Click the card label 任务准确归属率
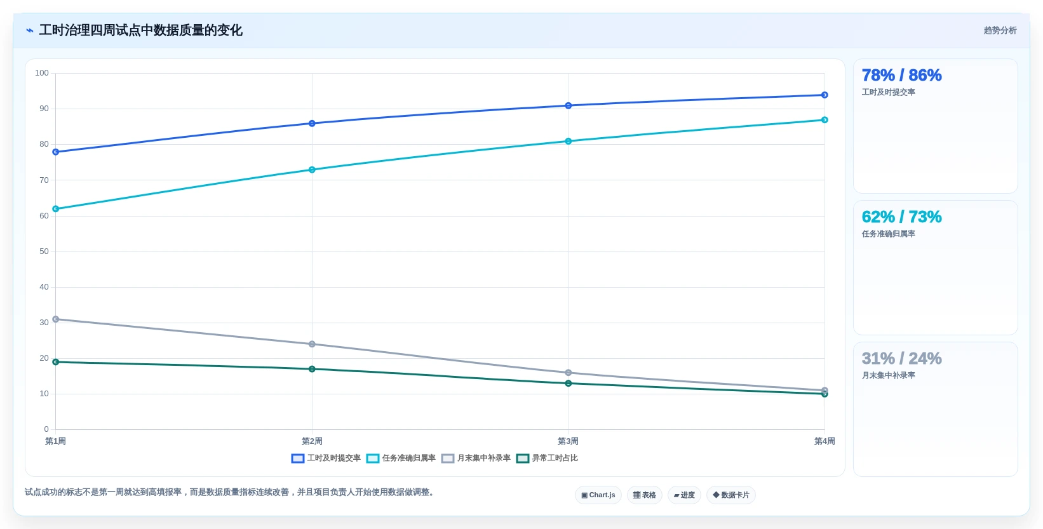Image resolution: width=1043 pixels, height=529 pixels. pyautogui.click(x=888, y=234)
